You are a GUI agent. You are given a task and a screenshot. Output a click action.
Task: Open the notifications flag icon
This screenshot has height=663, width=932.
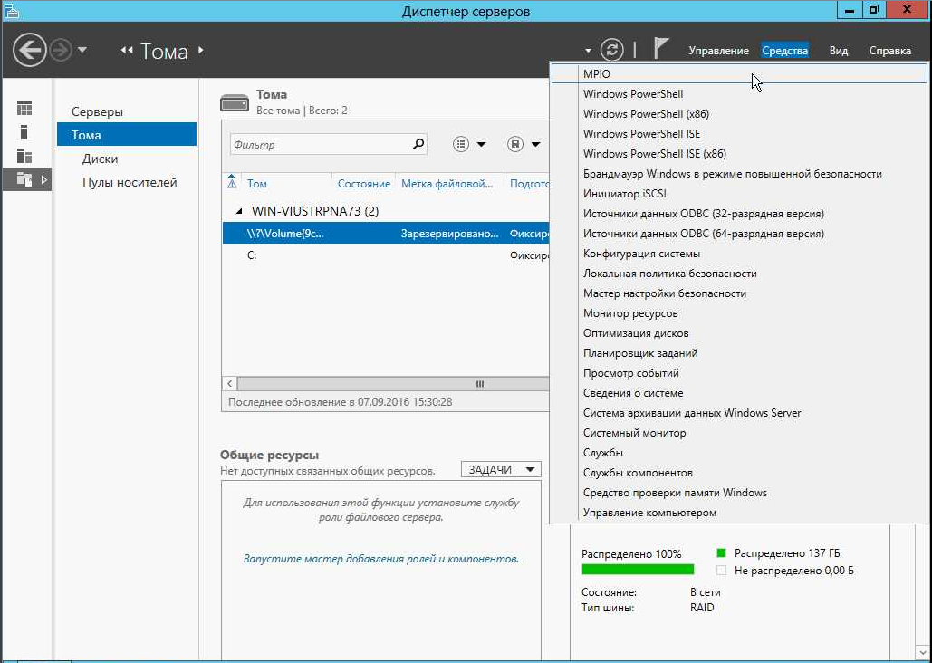coord(661,49)
